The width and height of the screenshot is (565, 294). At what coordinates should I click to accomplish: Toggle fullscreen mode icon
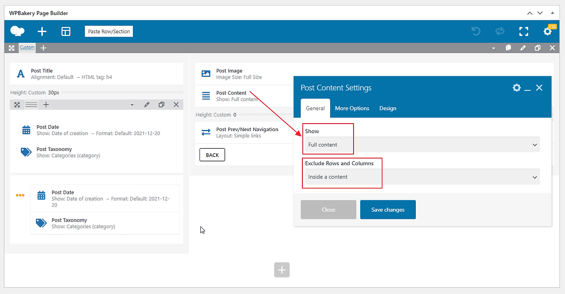click(x=524, y=31)
